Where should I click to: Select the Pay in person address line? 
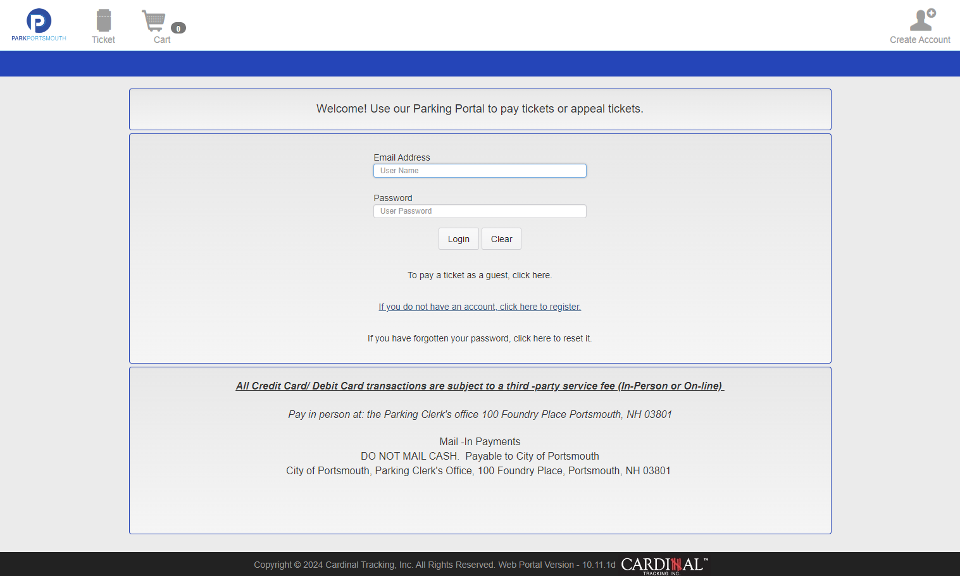pos(480,414)
